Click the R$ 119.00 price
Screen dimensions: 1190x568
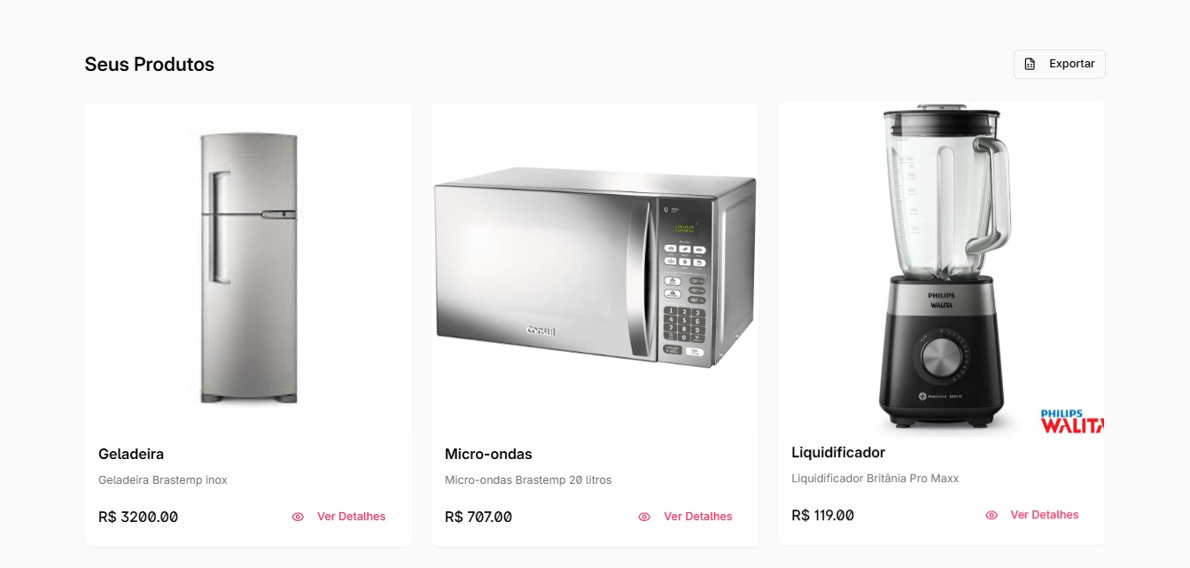pyautogui.click(x=822, y=515)
